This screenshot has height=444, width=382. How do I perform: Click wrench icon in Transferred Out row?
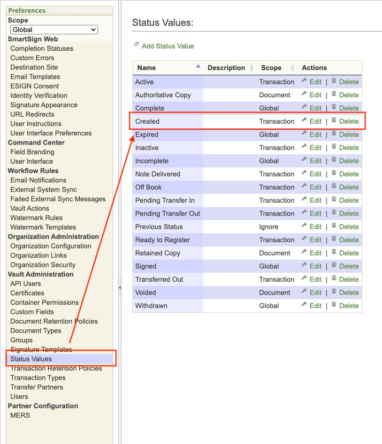point(304,278)
